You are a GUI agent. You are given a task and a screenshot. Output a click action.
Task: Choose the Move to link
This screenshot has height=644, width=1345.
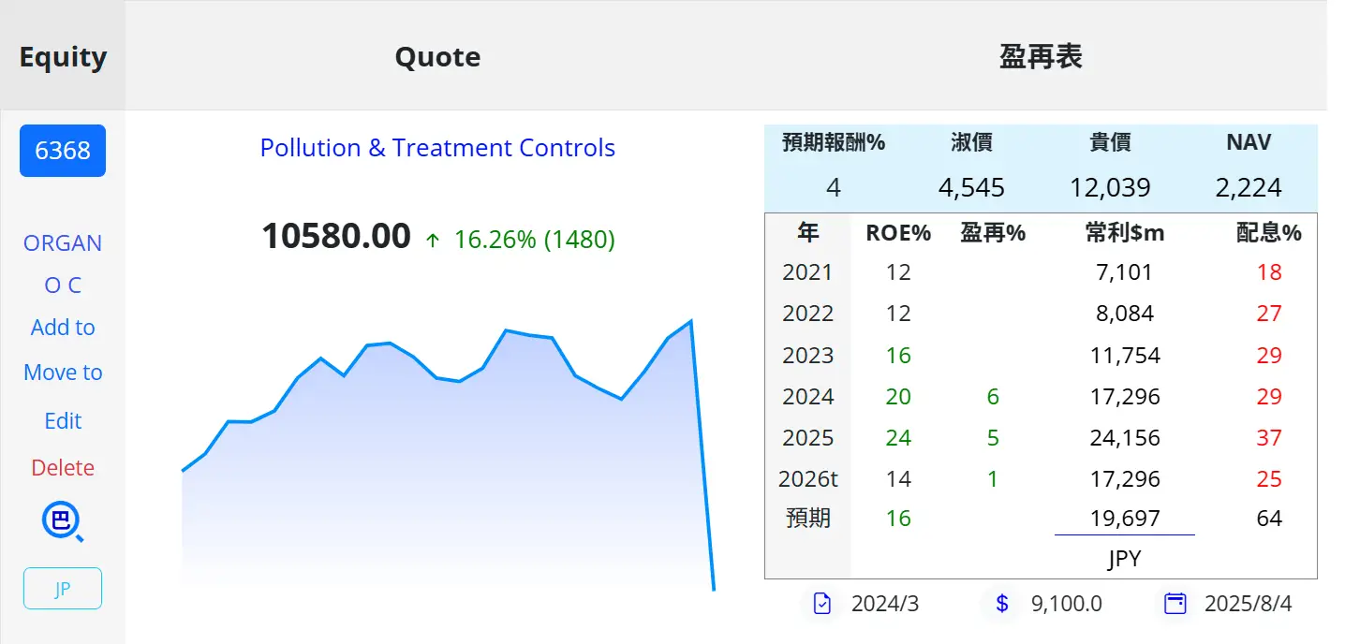pos(63,373)
